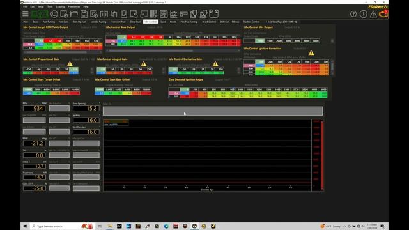Switch to the Boost Control tab
The height and width of the screenshot is (230, 409).
(x=209, y=22)
